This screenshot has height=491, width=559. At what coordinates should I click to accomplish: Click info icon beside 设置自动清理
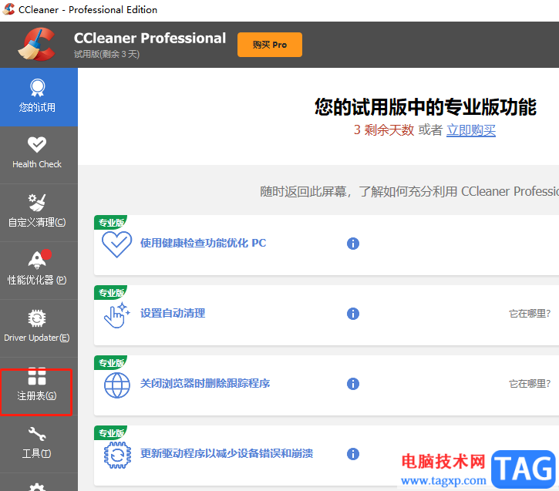click(x=353, y=314)
